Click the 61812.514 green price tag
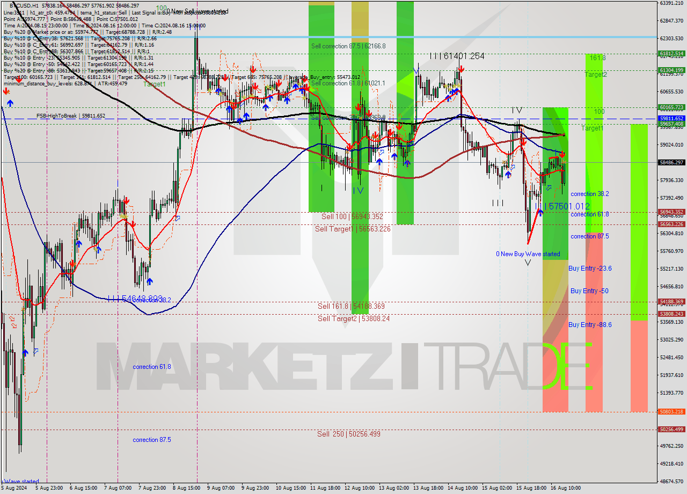The image size is (687, 494). click(671, 54)
